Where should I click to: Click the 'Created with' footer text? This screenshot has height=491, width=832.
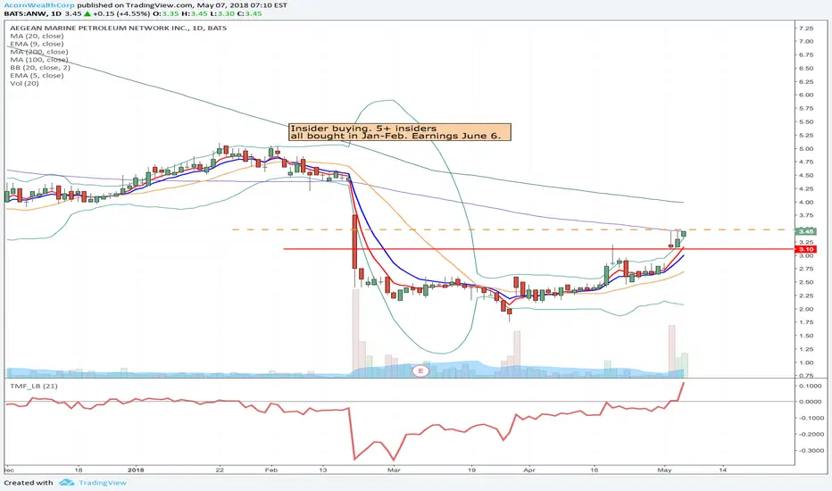coord(29,482)
